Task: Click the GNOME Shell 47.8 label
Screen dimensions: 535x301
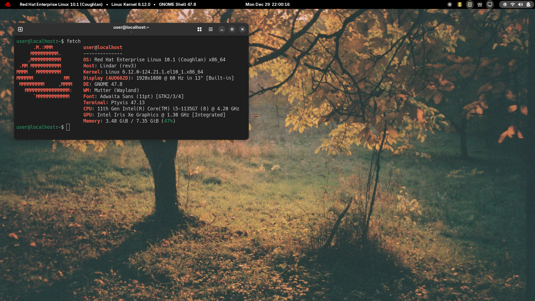Action: pyautogui.click(x=177, y=4)
